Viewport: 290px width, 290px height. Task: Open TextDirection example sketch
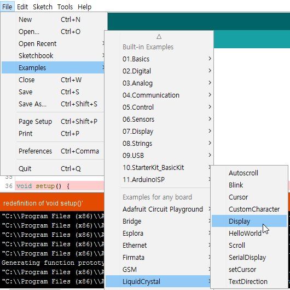pyautogui.click(x=249, y=281)
